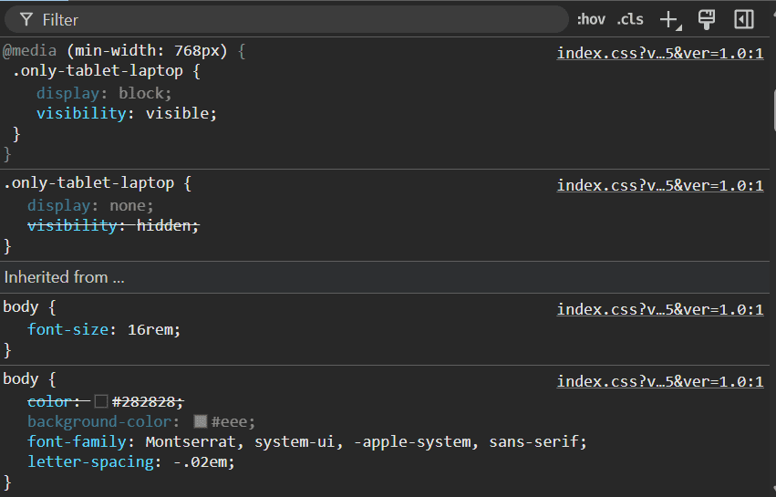Open index.css link beside body color rule
776x497 pixels.
tap(659, 381)
